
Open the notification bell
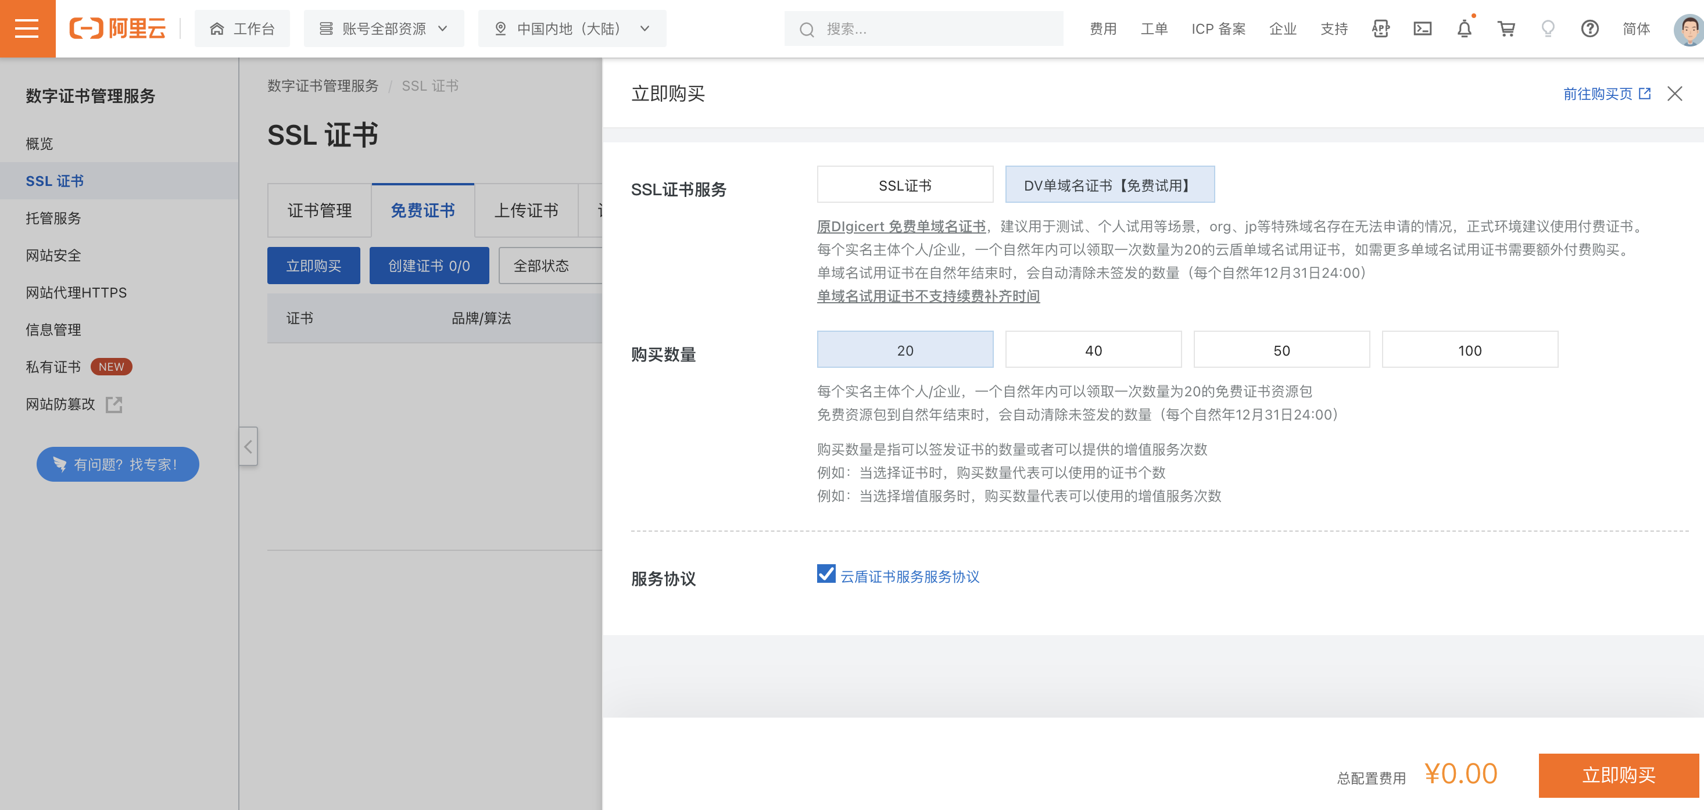(x=1464, y=28)
